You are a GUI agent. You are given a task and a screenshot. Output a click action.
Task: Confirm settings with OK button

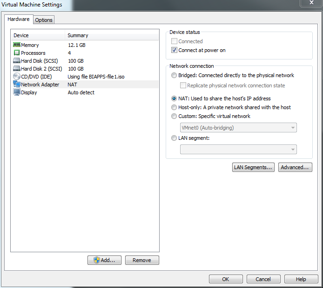tap(226, 279)
